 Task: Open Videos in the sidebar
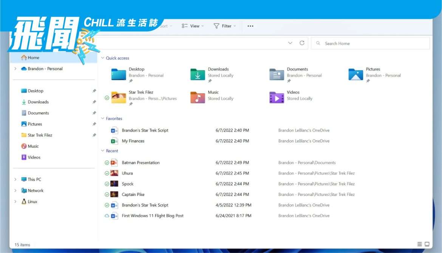(x=31, y=157)
